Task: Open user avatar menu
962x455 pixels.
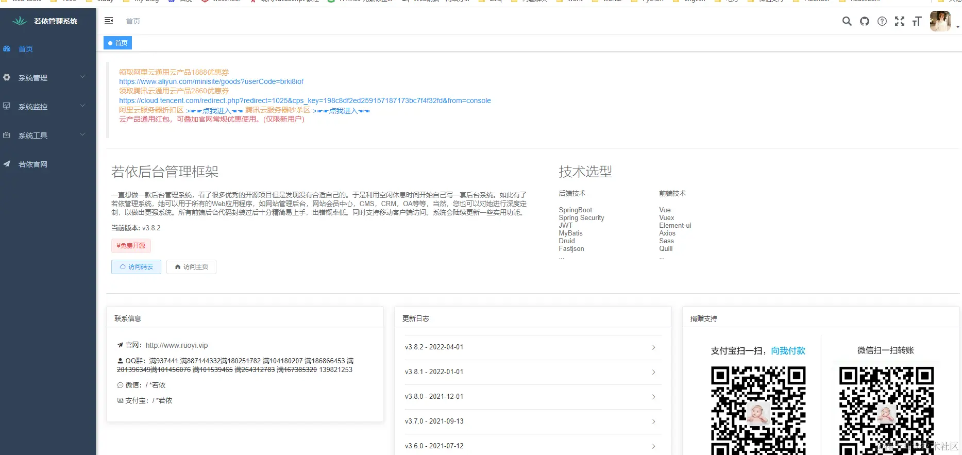Action: [x=940, y=21]
